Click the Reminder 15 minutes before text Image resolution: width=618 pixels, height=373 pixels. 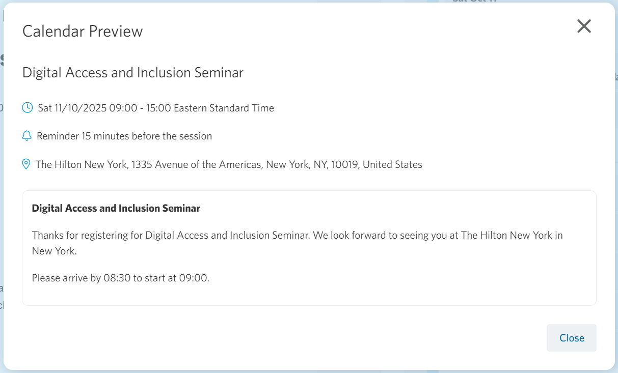click(124, 136)
